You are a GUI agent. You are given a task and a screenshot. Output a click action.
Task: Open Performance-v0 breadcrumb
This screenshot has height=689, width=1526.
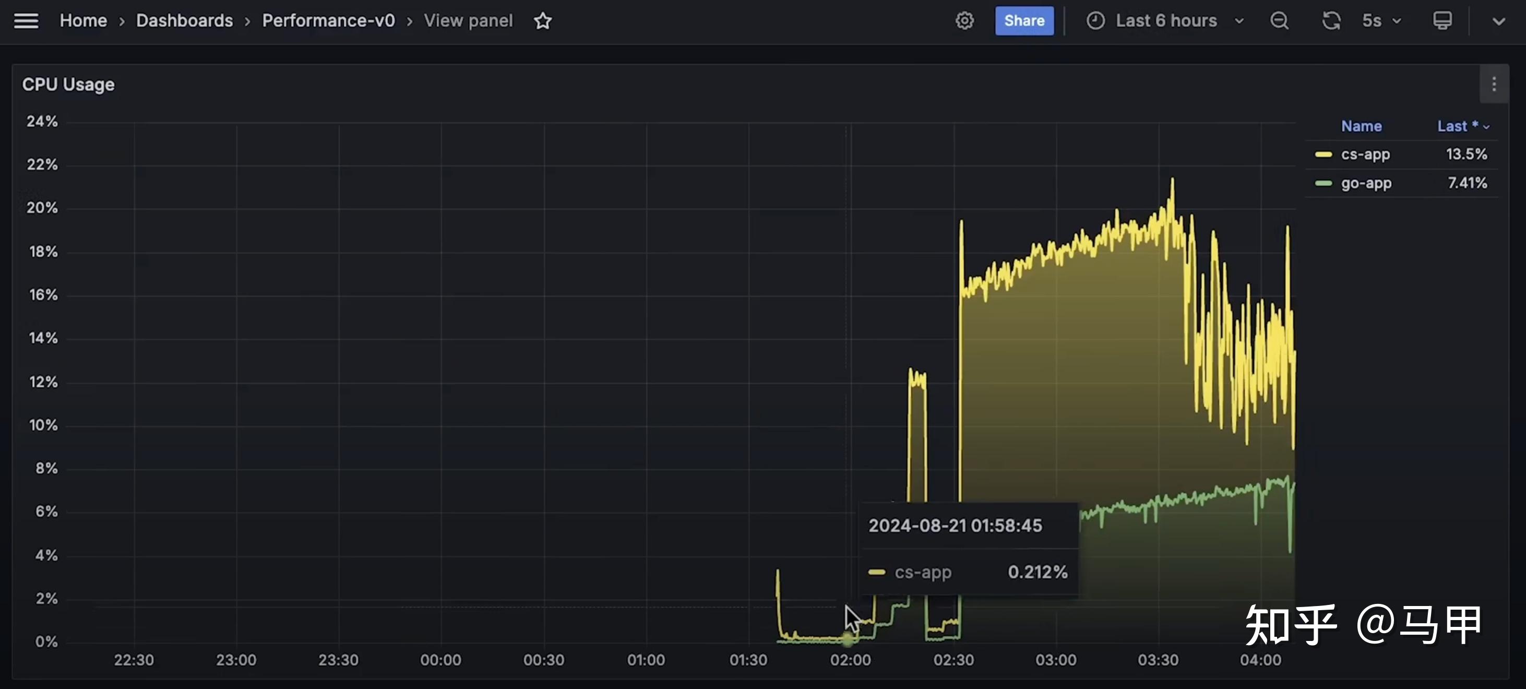pos(328,21)
